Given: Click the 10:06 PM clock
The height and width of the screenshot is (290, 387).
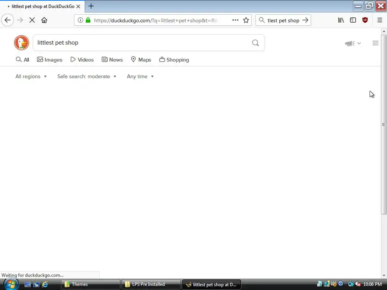Looking at the screenshot, I should click(x=372, y=284).
